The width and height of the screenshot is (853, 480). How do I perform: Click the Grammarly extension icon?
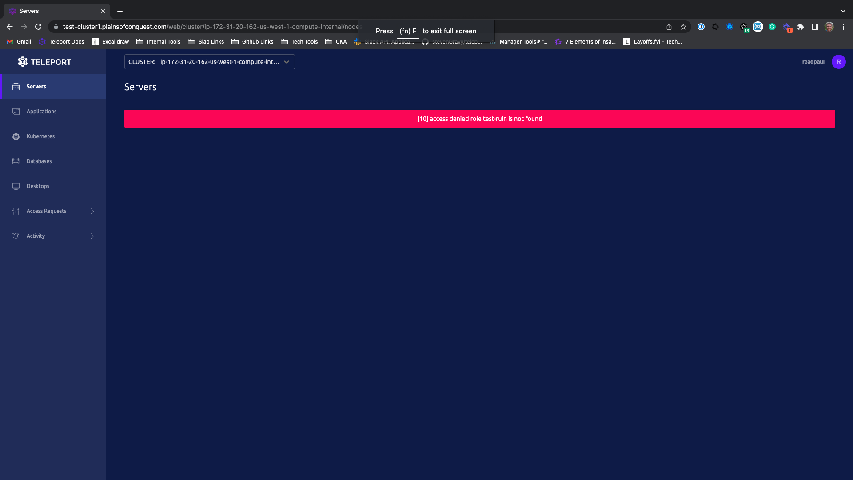772,27
